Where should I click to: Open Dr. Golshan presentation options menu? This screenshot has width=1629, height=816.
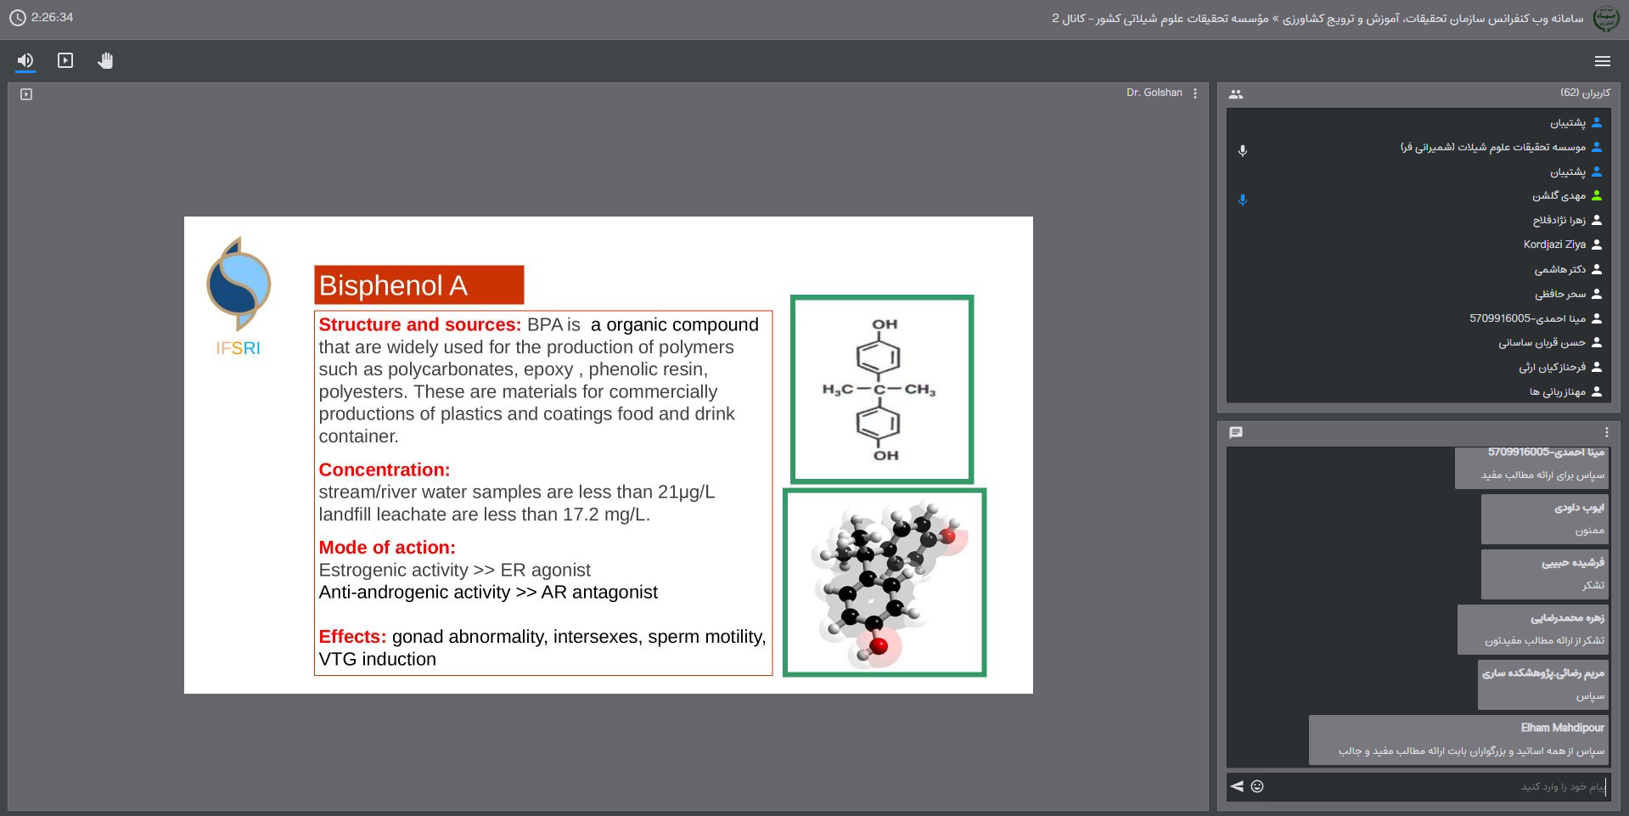pyautogui.click(x=1195, y=93)
